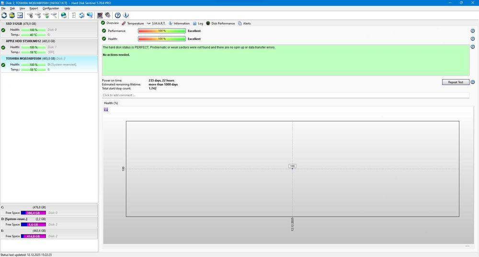Switch to the Log tab
This screenshot has height=257, width=479.
tap(198, 23)
